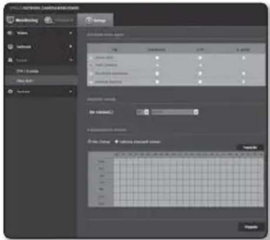Viewport: 270px width, 240px height.
Task: Toggle the fourth table row's first-column checkbox
Action: (x=157, y=82)
